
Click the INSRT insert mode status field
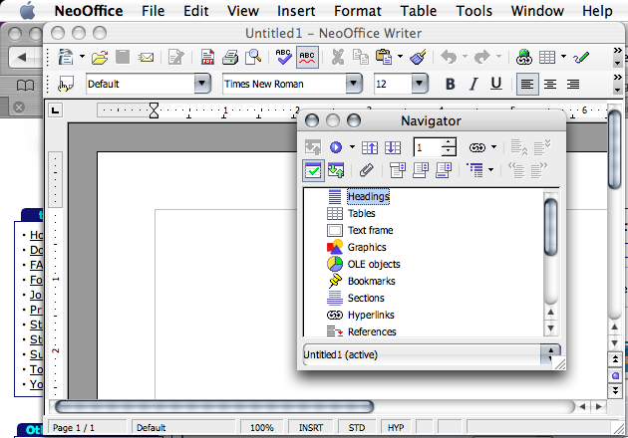(x=311, y=428)
